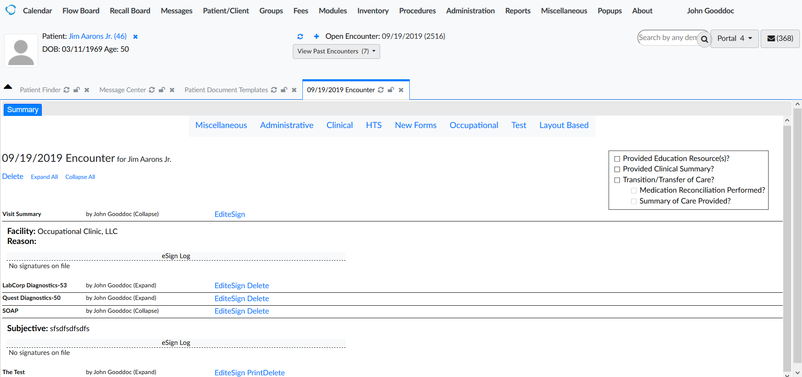This screenshot has height=377, width=802.
Task: Refresh the Patient Finder tab
Action: click(67, 90)
